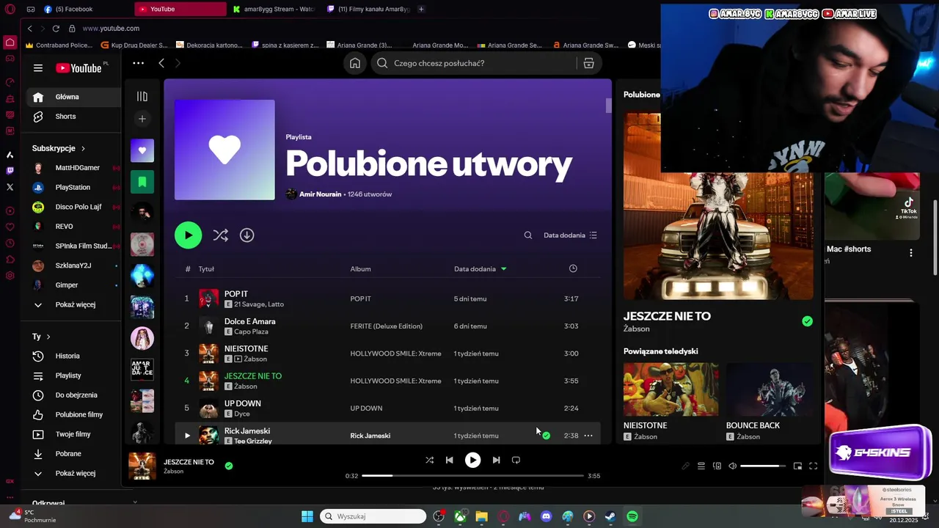
Task: Create new playlist with plus icon
Action: (x=142, y=119)
